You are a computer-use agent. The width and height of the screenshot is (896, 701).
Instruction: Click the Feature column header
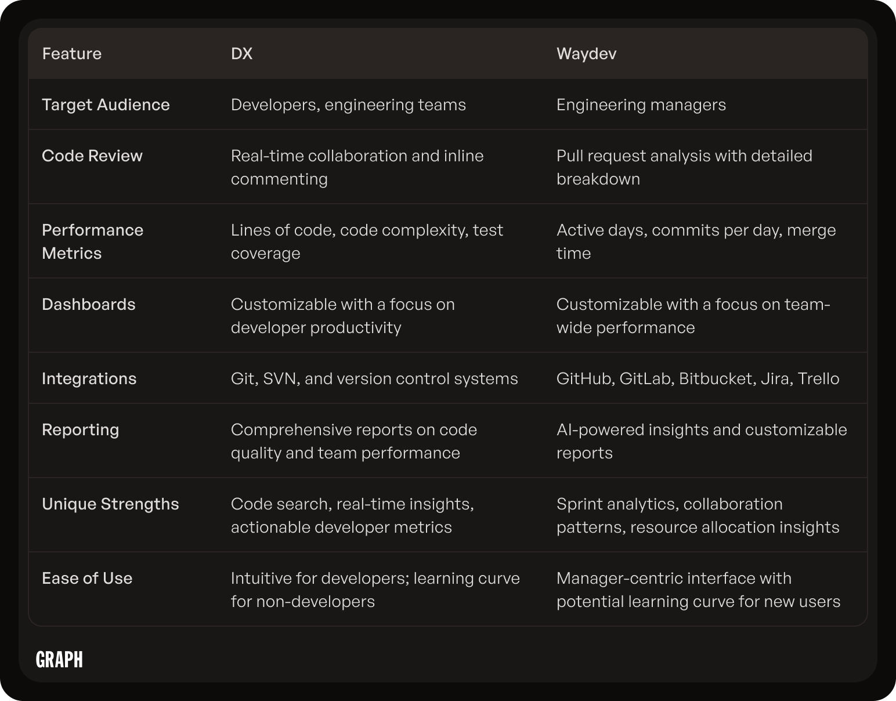(72, 53)
